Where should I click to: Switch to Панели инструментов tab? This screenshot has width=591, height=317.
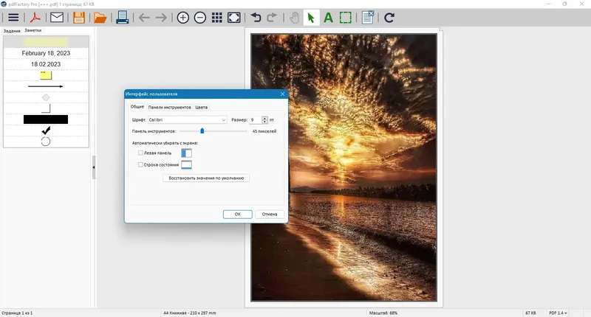(x=170, y=107)
